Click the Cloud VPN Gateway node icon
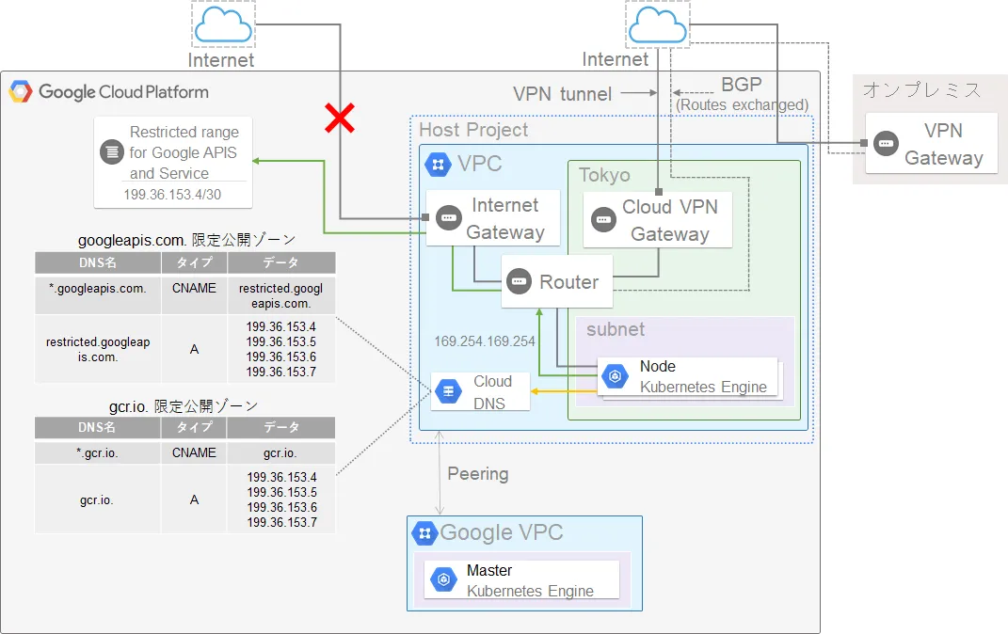The width and height of the screenshot is (1008, 634). pyautogui.click(x=603, y=220)
